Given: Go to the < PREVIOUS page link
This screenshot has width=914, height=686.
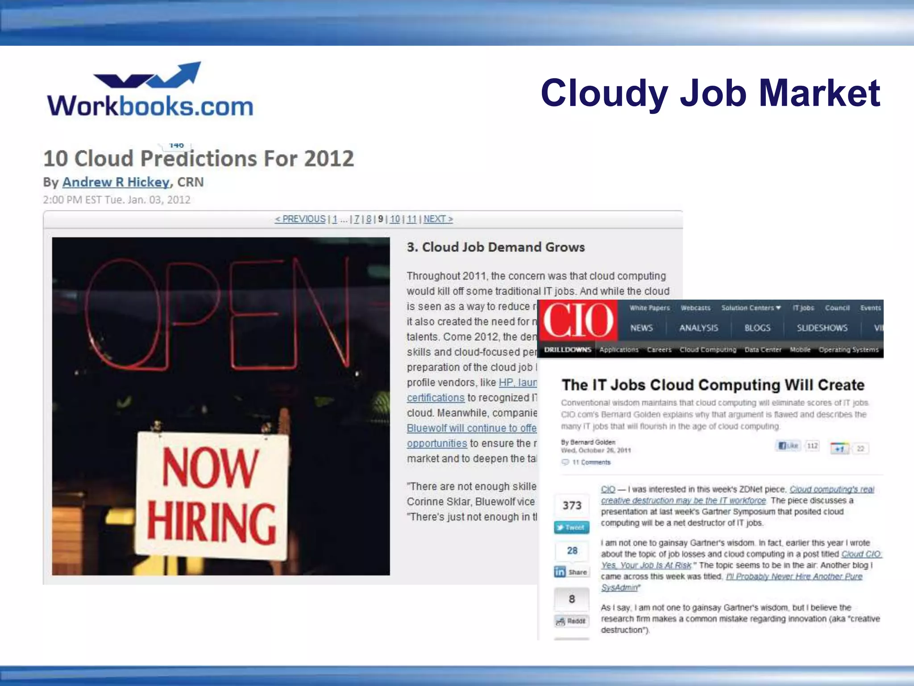Looking at the screenshot, I should tap(300, 219).
